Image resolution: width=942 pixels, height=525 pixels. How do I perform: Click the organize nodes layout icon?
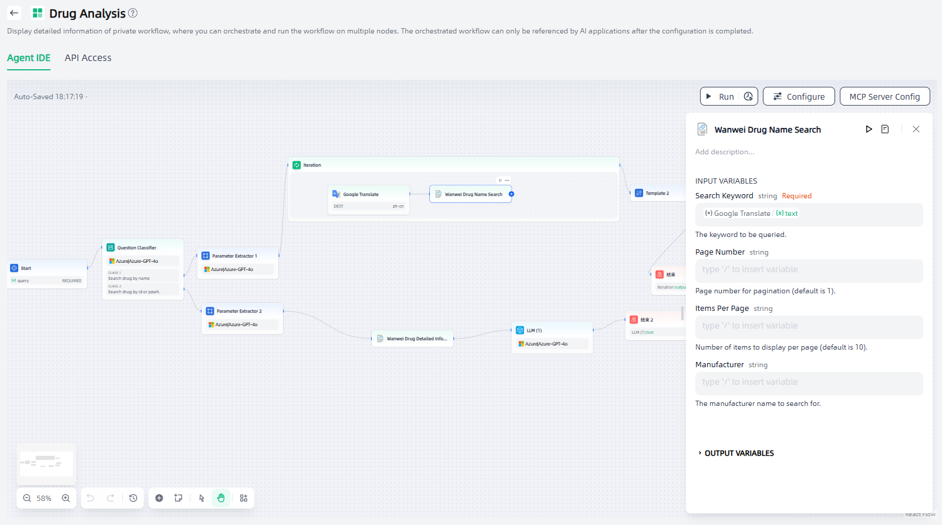(244, 498)
